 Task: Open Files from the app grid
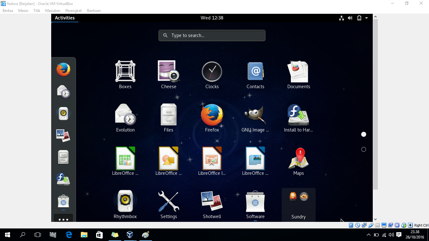click(x=169, y=118)
